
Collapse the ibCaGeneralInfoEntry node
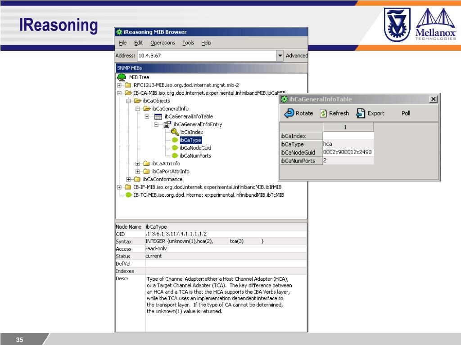156,124
